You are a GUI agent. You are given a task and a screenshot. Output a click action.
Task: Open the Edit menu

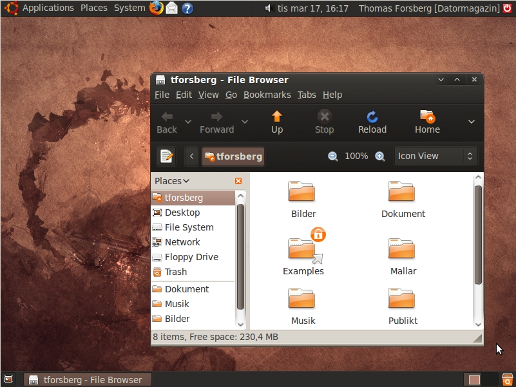184,95
